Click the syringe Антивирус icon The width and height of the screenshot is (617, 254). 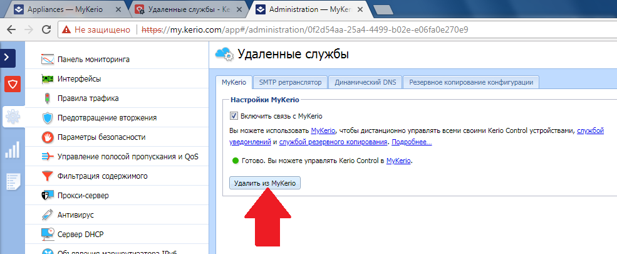click(48, 215)
